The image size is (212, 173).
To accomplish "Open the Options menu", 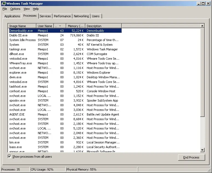I will pos(15,9).
